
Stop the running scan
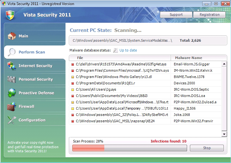[207, 148]
